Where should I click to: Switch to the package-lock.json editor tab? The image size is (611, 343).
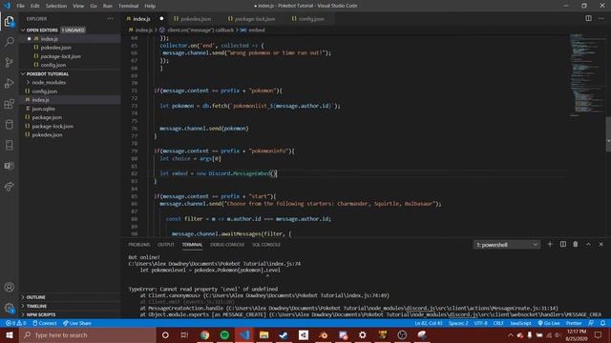[255, 19]
